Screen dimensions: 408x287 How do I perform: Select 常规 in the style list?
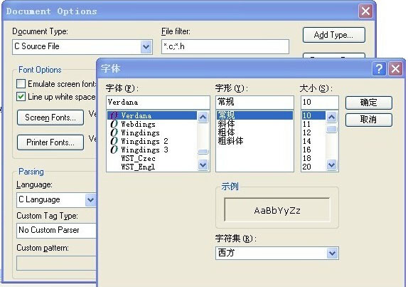[254, 115]
